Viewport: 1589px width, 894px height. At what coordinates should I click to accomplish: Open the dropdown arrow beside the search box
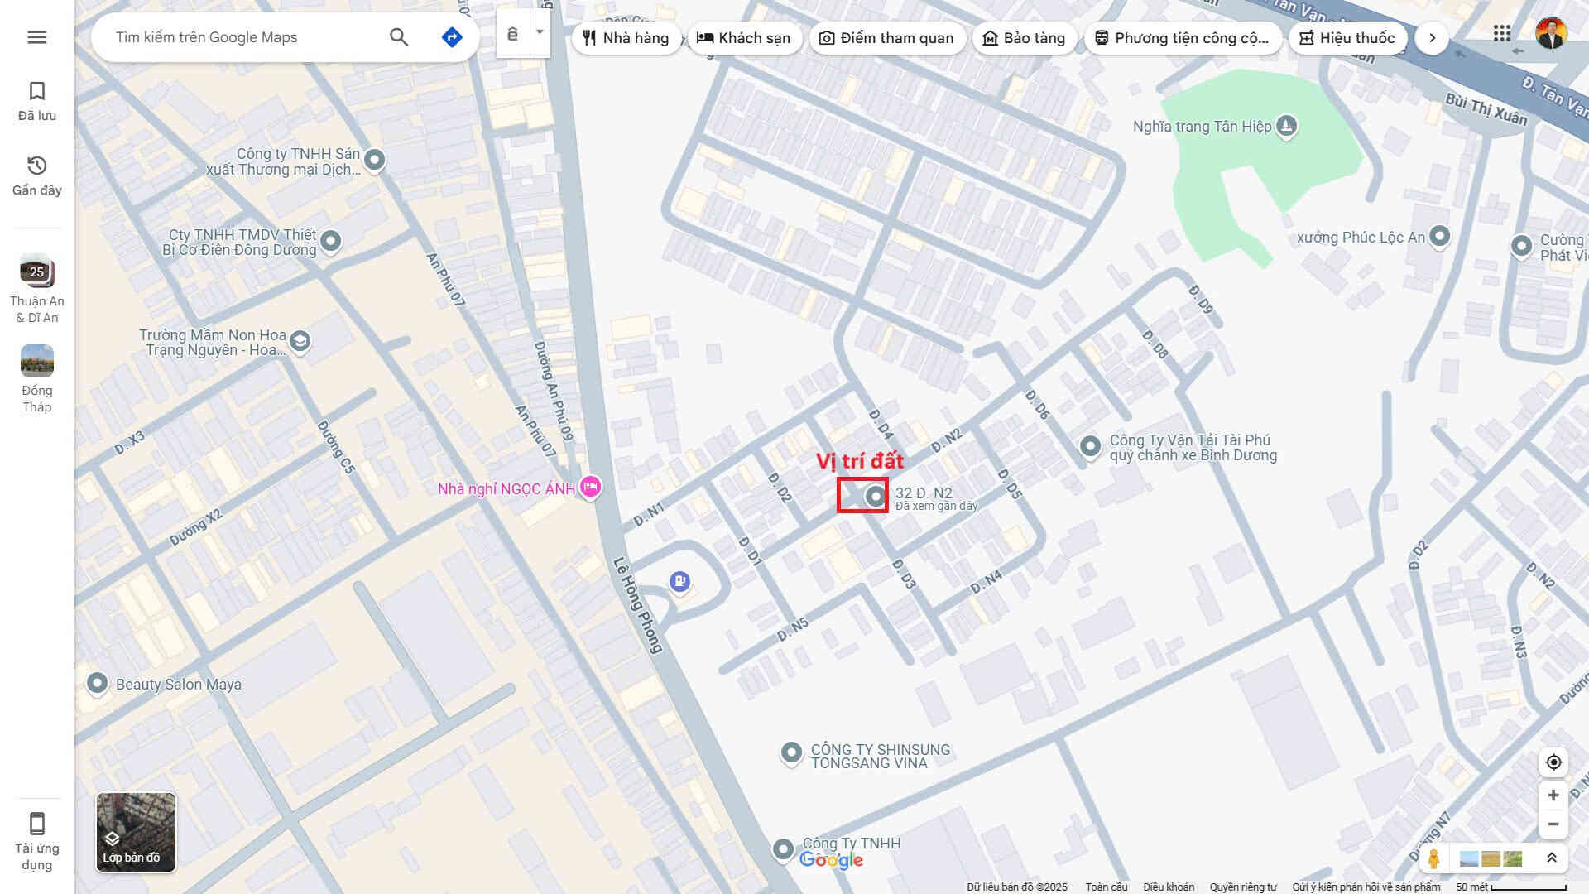click(x=540, y=33)
